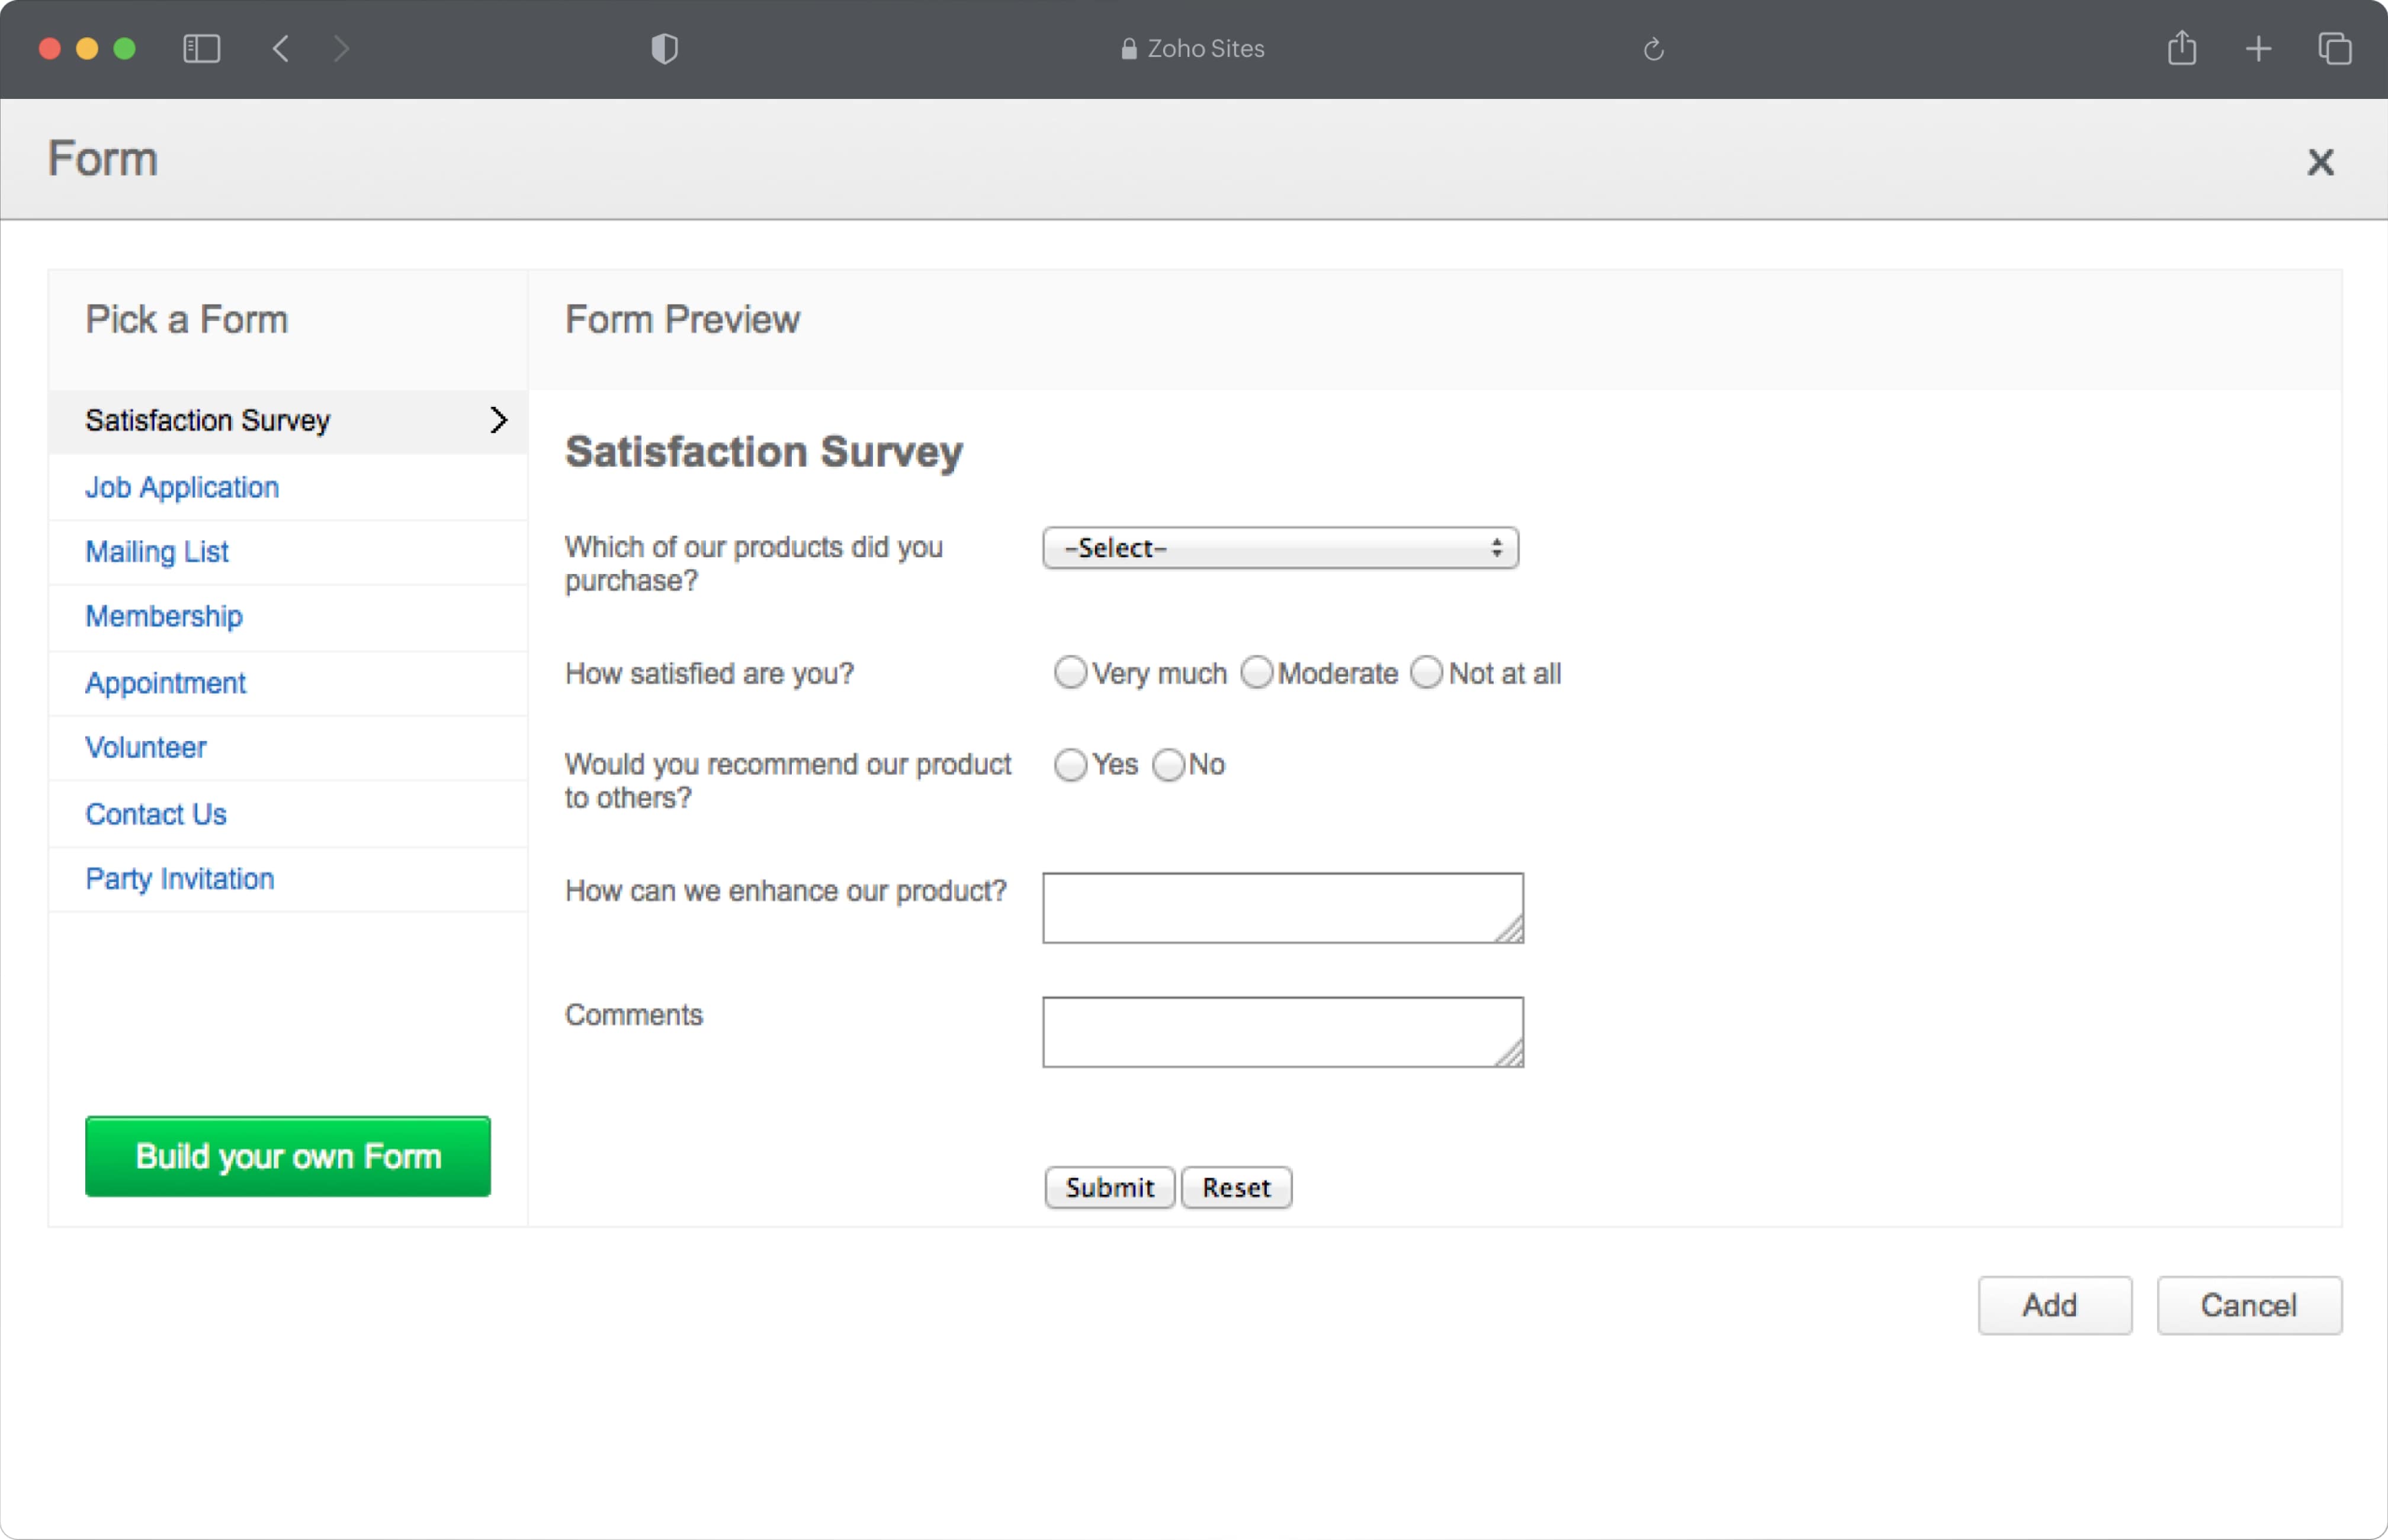Click the browser forward arrow

[341, 48]
